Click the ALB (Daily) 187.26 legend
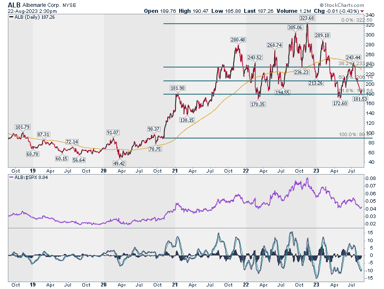The width and height of the screenshot is (384, 289). coord(32,17)
